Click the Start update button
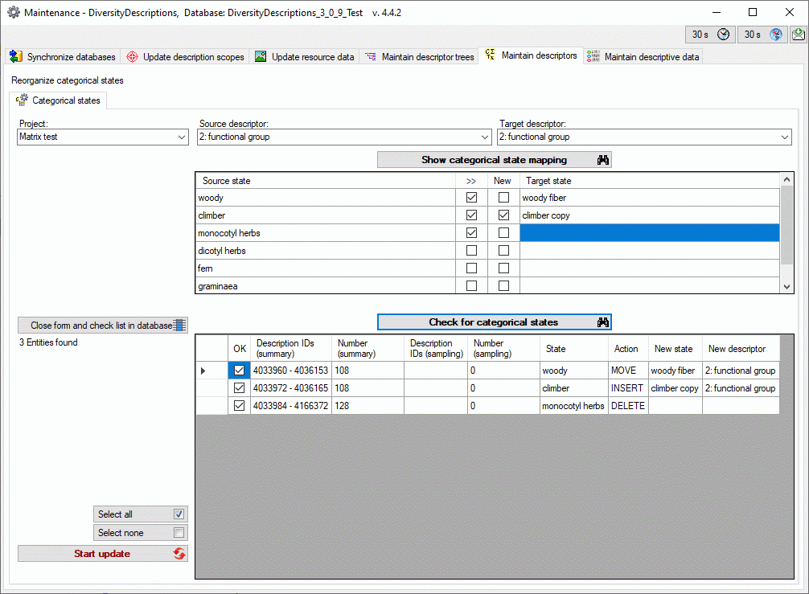 tap(103, 554)
